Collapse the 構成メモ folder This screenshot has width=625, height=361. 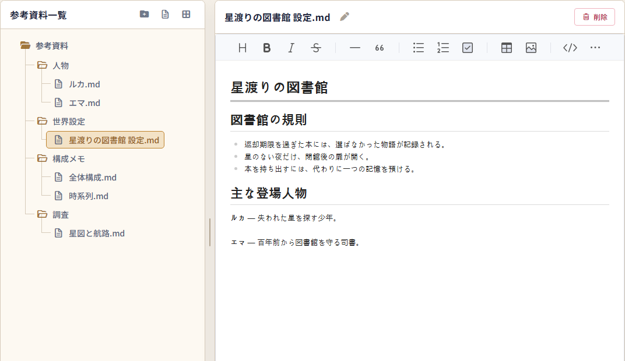tap(42, 158)
